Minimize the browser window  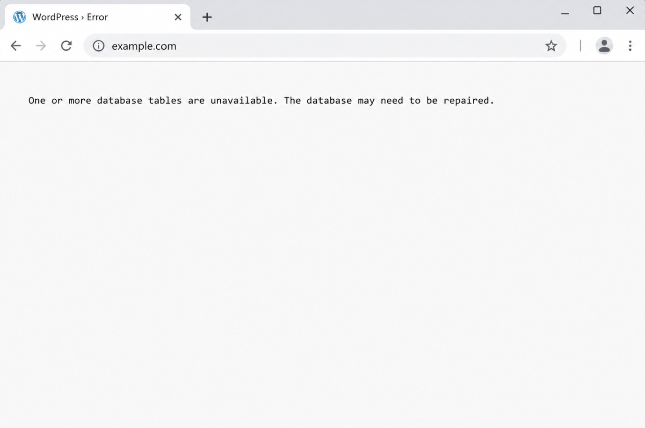click(565, 13)
